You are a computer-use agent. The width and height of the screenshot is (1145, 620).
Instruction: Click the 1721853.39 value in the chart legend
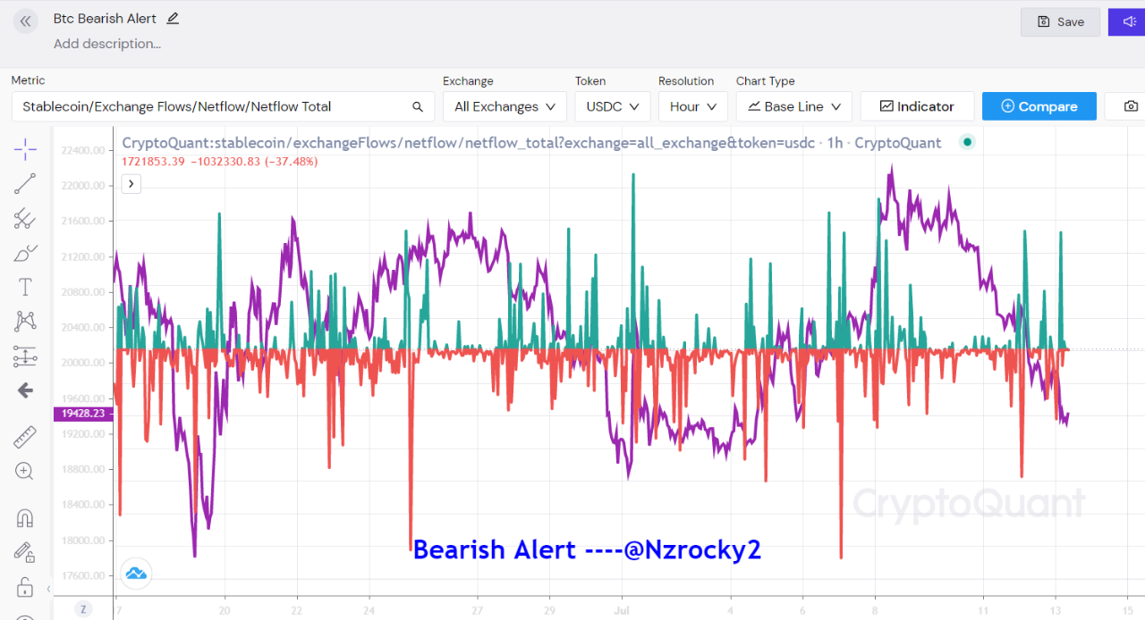153,162
